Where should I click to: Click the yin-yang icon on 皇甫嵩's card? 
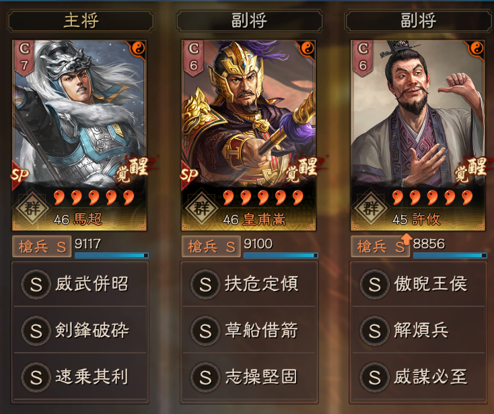307,48
